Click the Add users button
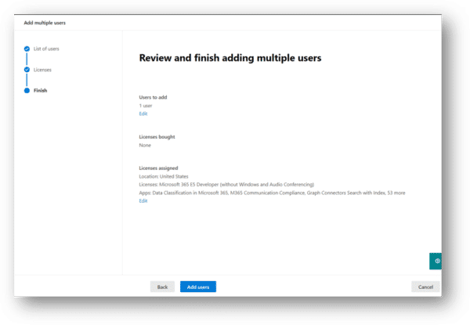The image size is (470, 325). click(x=197, y=287)
